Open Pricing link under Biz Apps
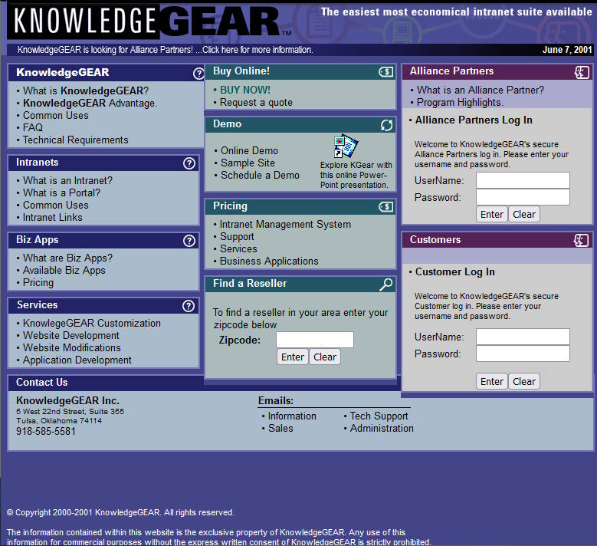Viewport: 597px width, 546px height. (38, 282)
